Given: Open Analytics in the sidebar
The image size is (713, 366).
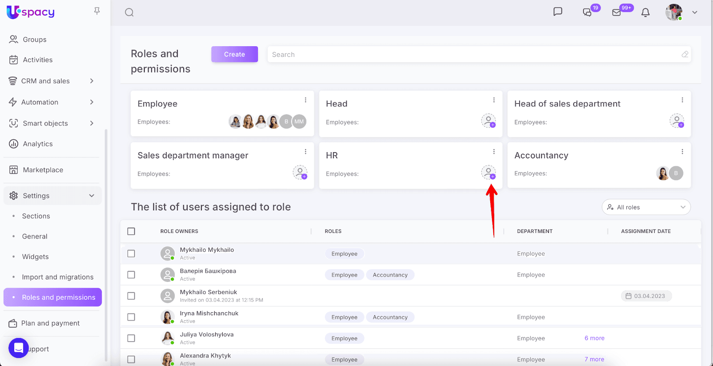Looking at the screenshot, I should pos(37,144).
